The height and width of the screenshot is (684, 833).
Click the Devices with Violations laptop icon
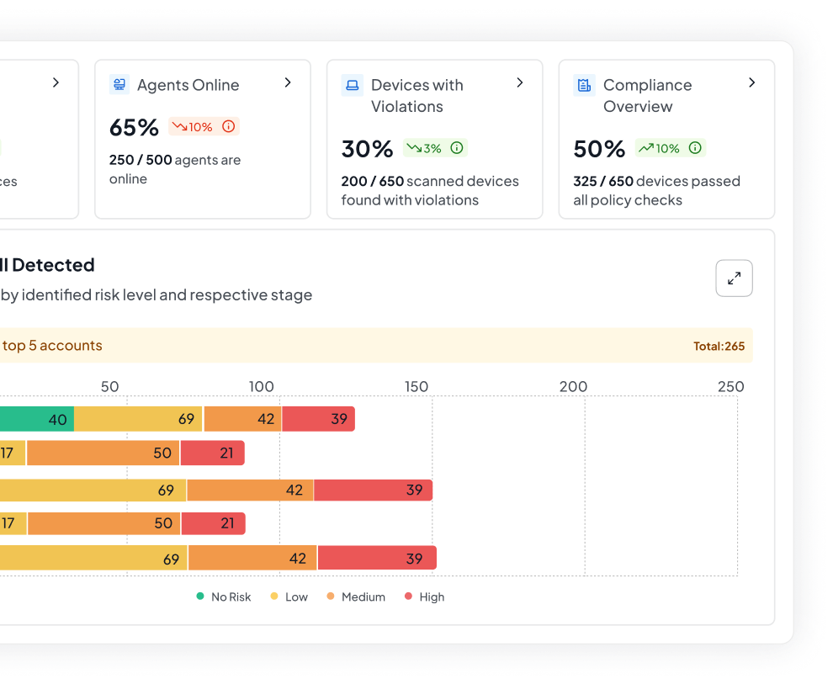(353, 85)
